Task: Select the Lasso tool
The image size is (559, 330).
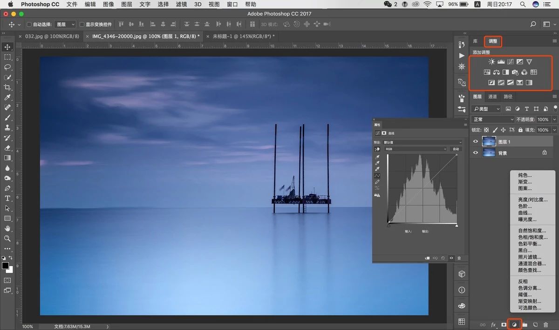Action: tap(7, 67)
